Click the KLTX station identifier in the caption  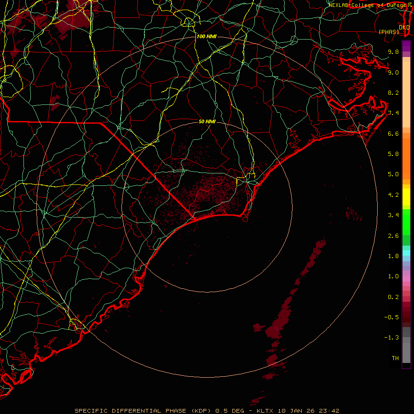click(x=264, y=411)
